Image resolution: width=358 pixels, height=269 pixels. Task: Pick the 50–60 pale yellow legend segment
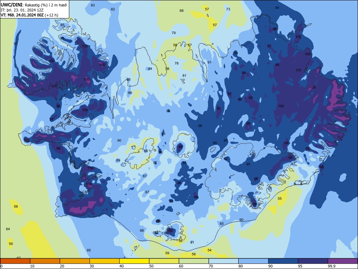click(164, 261)
